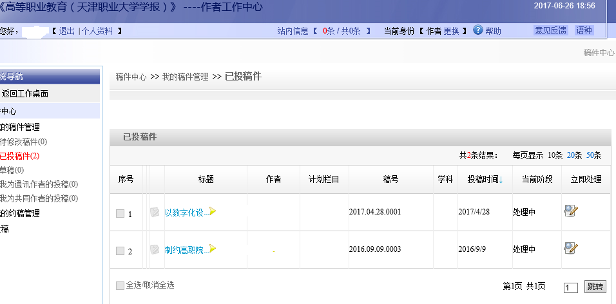This screenshot has height=304, width=616.
Task: Click the yellow flag beside 制约高职院 title
Action: click(213, 249)
